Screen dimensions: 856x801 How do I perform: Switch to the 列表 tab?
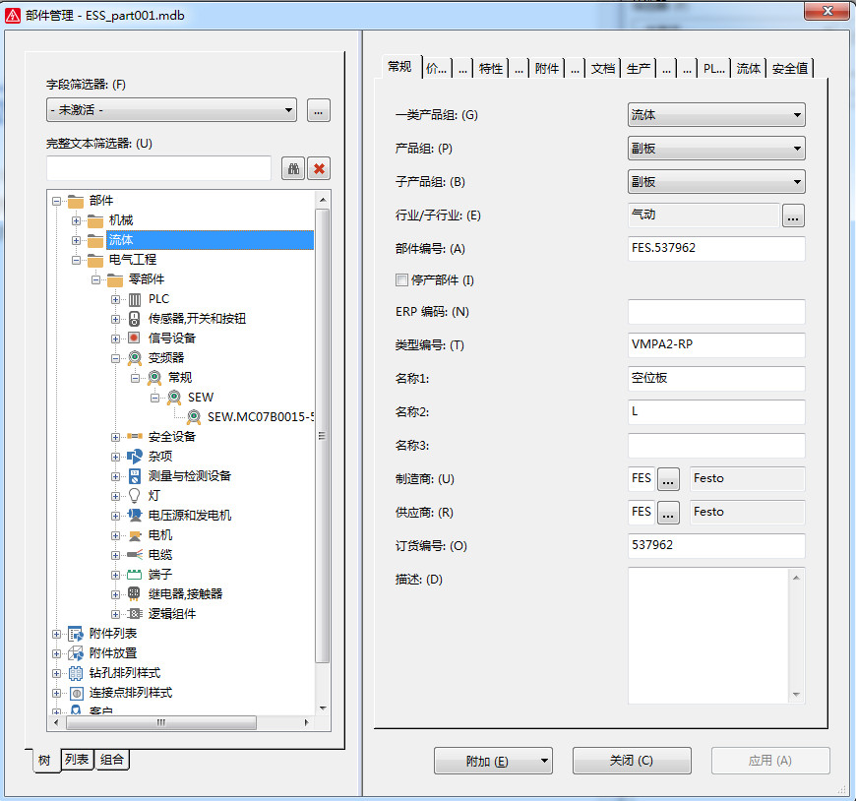(x=78, y=760)
